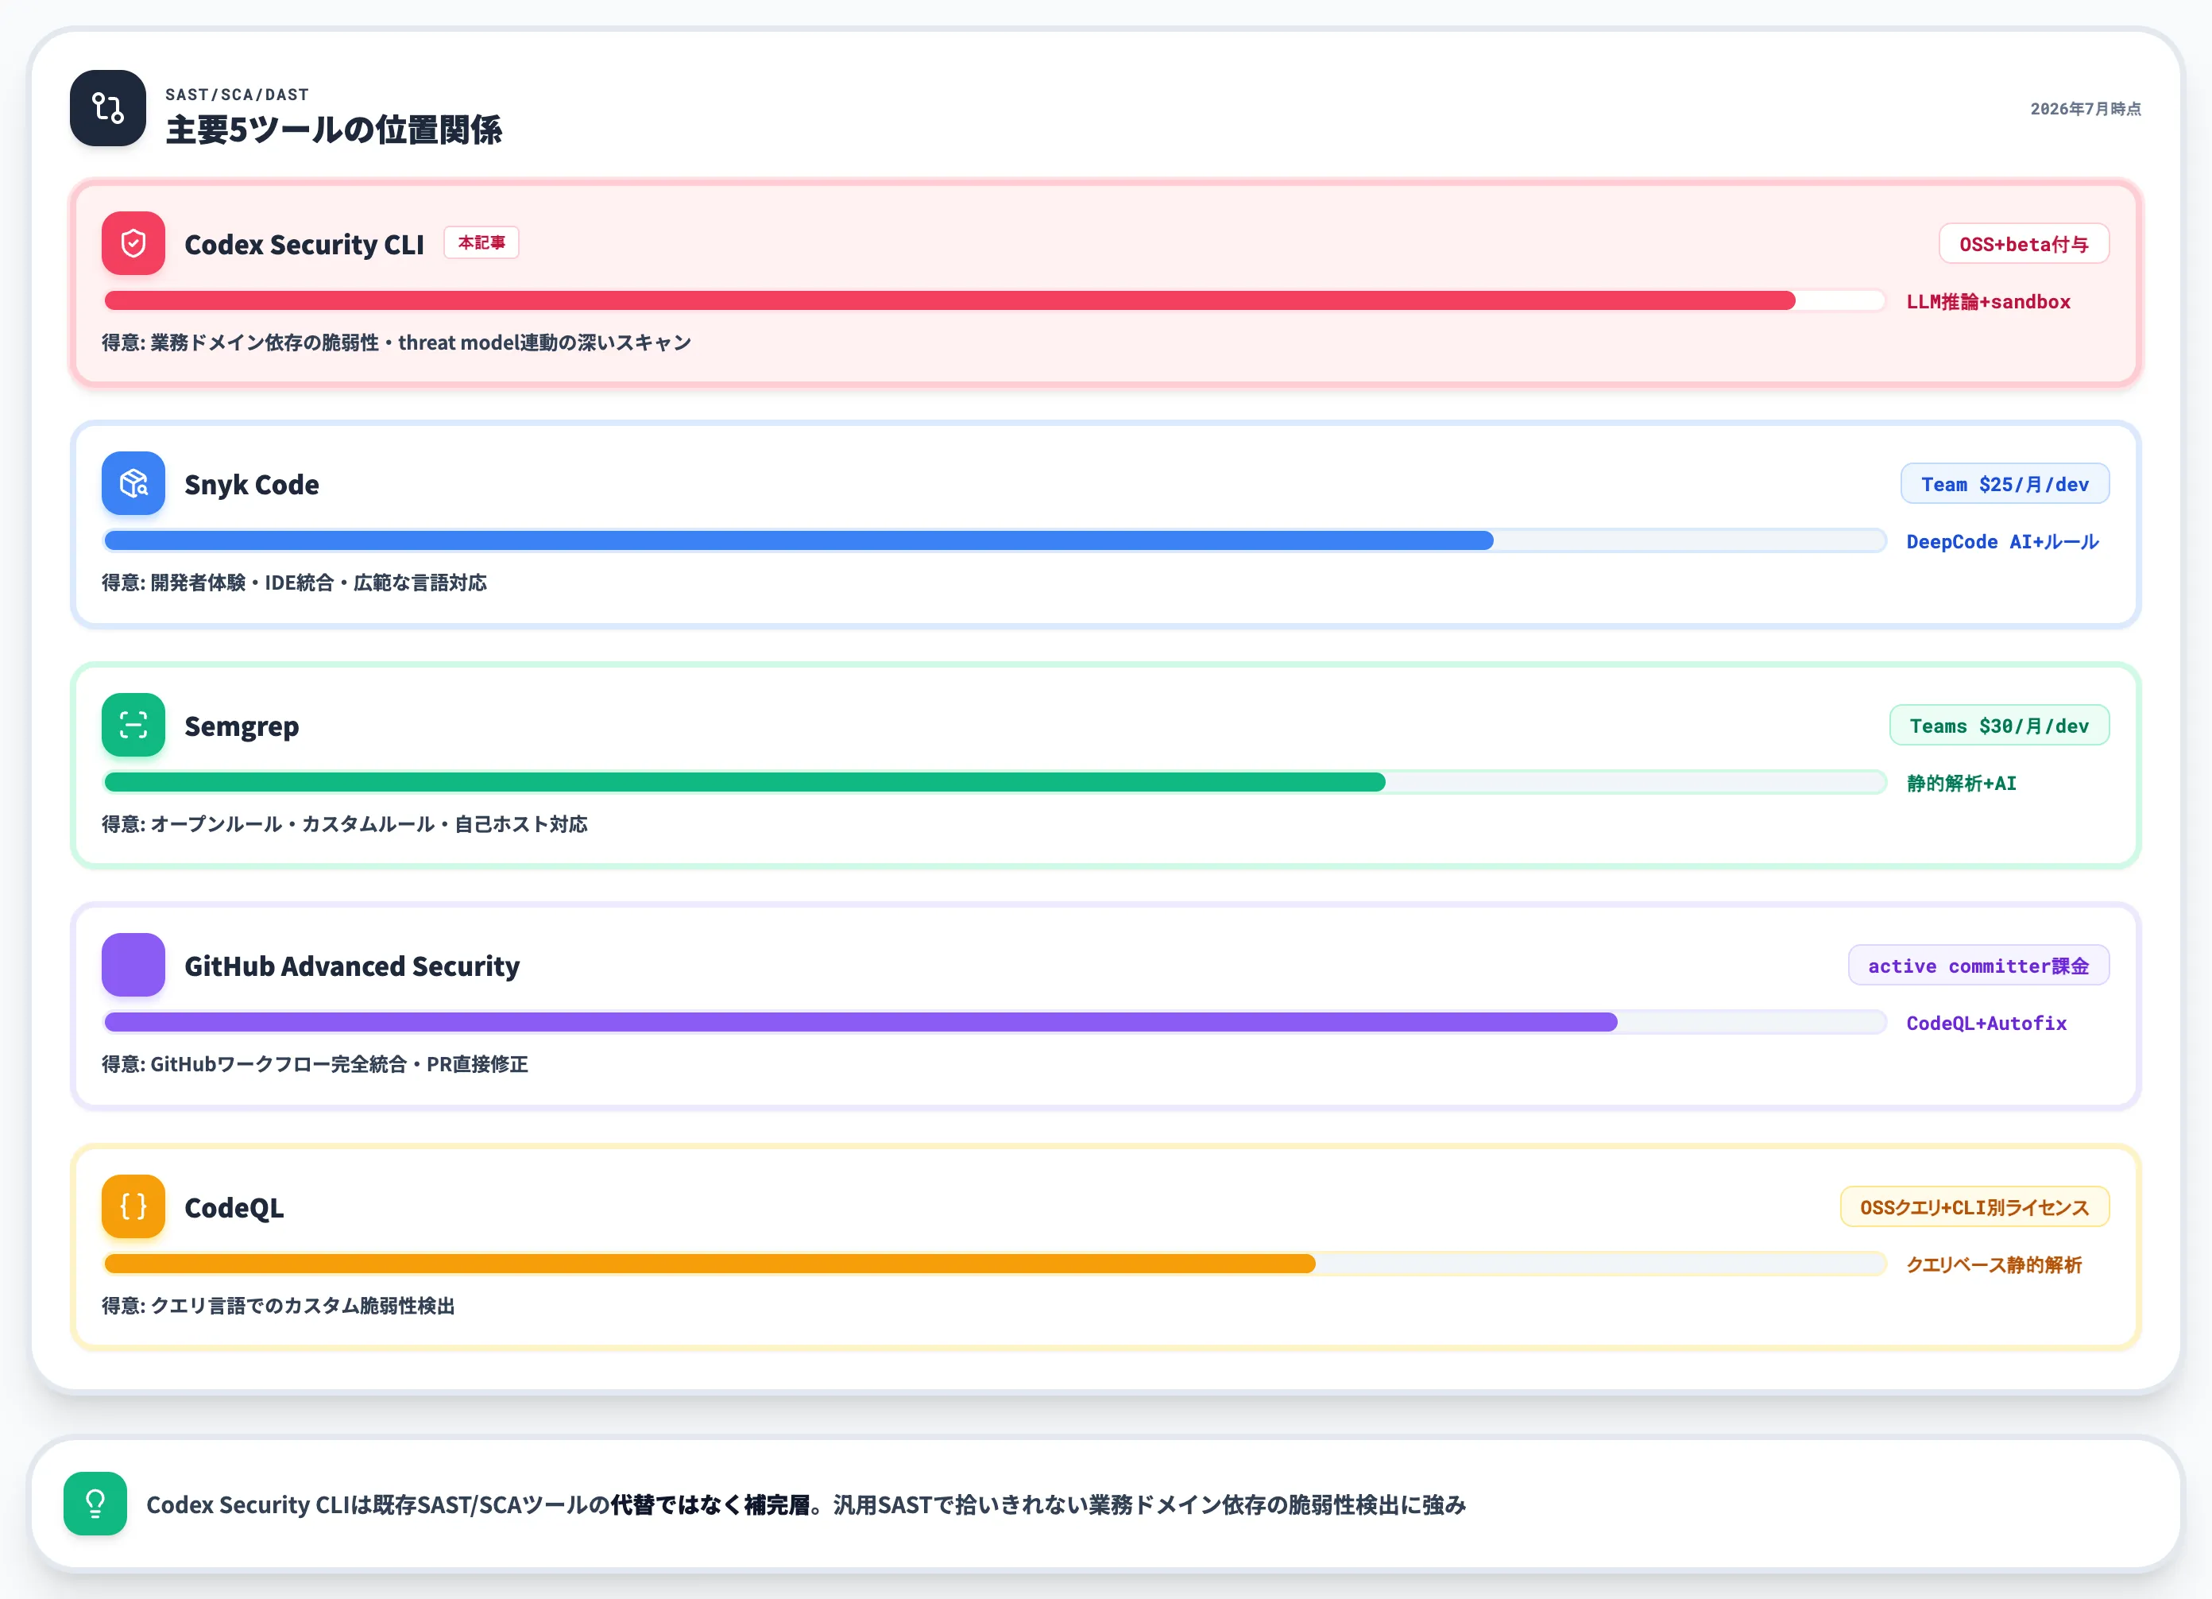The width and height of the screenshot is (2212, 1599).
Task: Click the orange braces icon for CodeQL
Action: coord(133,1207)
